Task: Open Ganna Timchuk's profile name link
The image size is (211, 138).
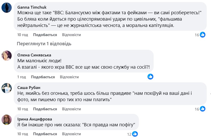Action: tap(32, 7)
